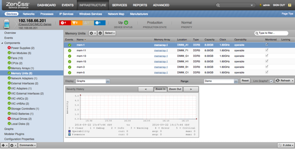Click the orange error events badge showing 2
295x149 pixels.
(77, 23)
